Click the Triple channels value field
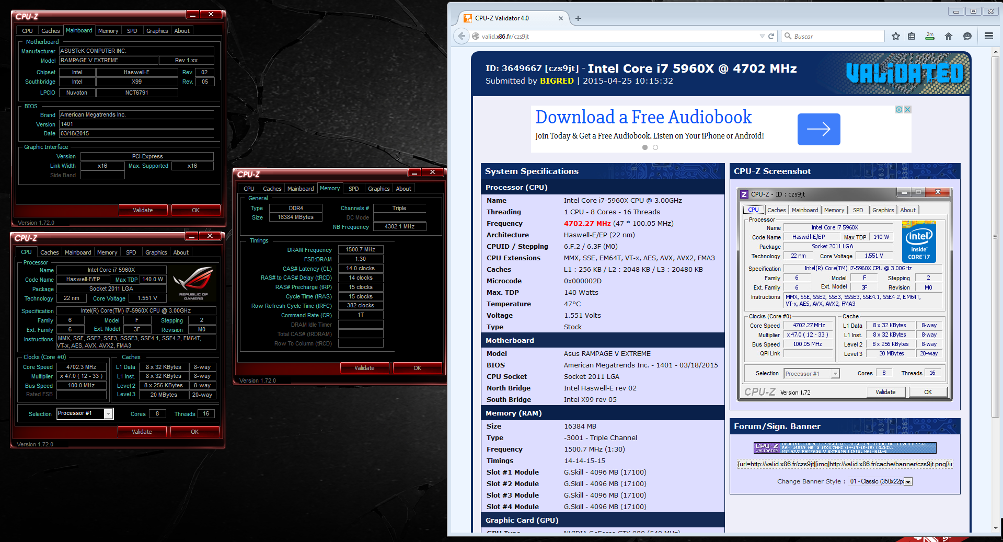 (399, 209)
